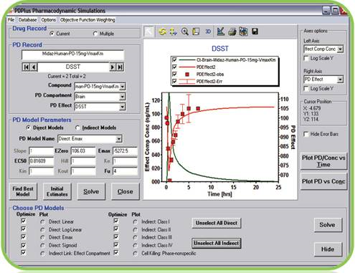Open the Right Axis PD Effect dropdown

(x=340, y=80)
